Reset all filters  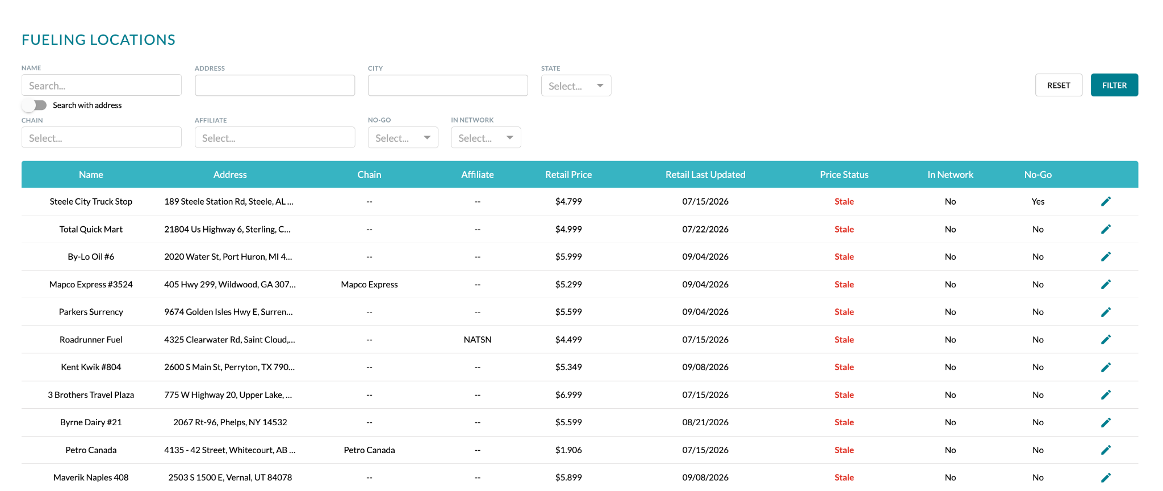(x=1059, y=85)
